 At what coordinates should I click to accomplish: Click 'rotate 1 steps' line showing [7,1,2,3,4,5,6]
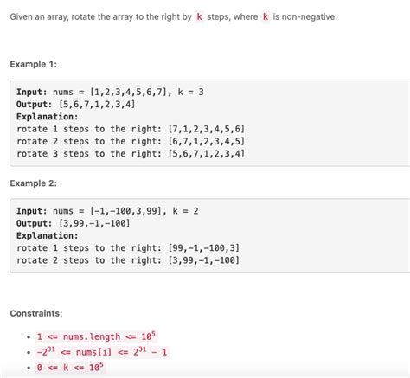(x=131, y=129)
